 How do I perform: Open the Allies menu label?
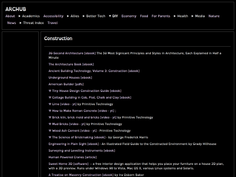tap(75, 16)
